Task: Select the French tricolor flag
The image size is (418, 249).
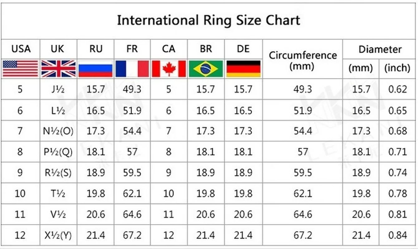Action: click(132, 68)
